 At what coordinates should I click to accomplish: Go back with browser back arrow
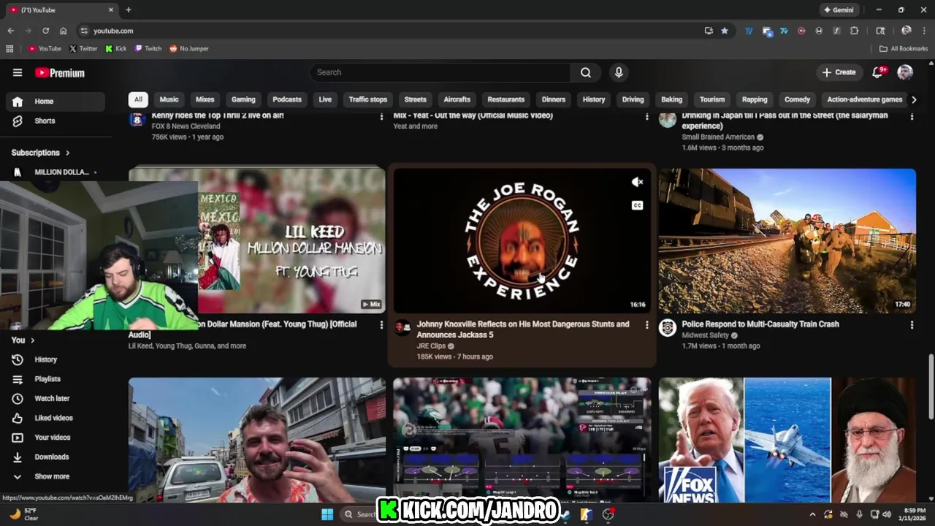[11, 31]
